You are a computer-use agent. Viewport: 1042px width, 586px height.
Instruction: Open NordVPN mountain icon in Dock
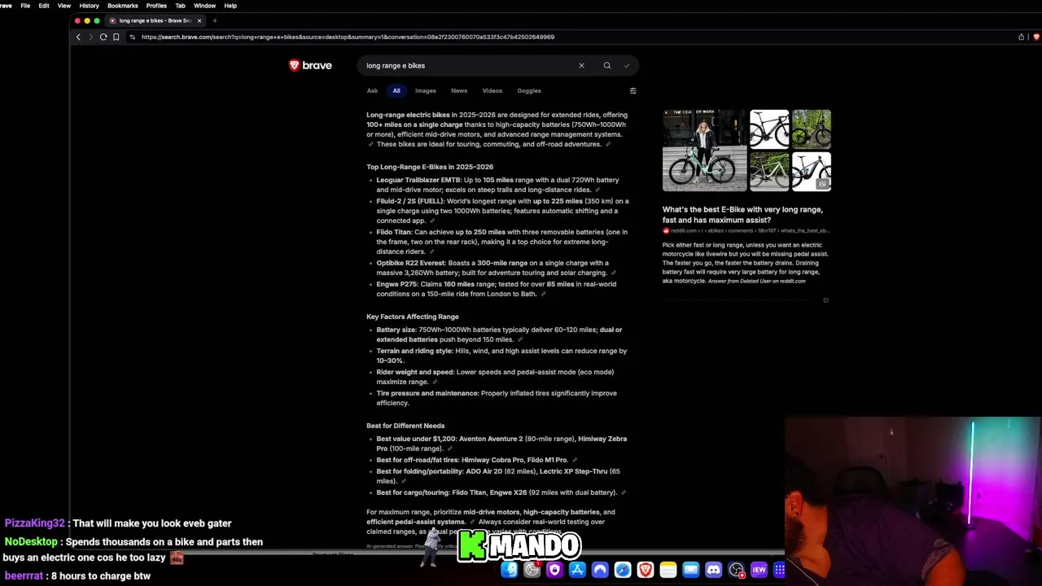click(600, 570)
